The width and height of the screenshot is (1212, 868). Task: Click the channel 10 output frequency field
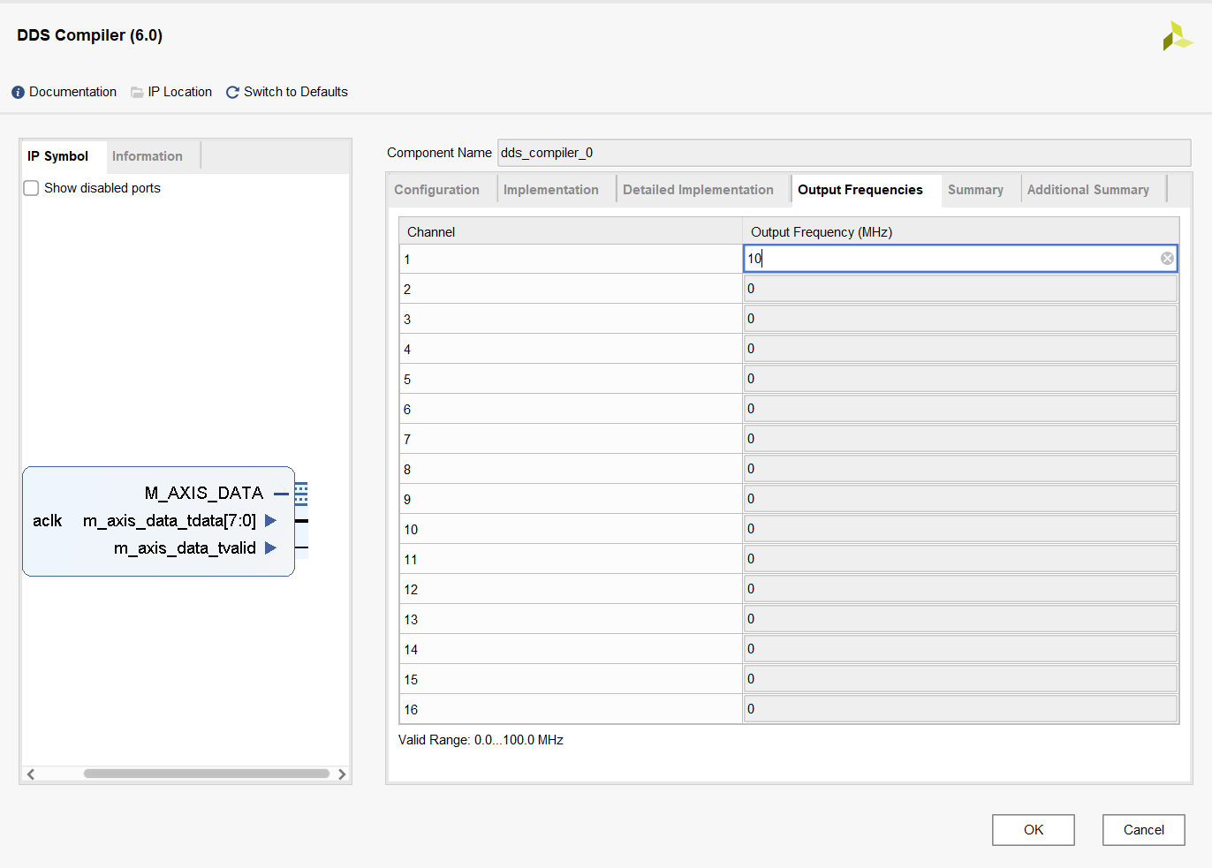tap(960, 529)
